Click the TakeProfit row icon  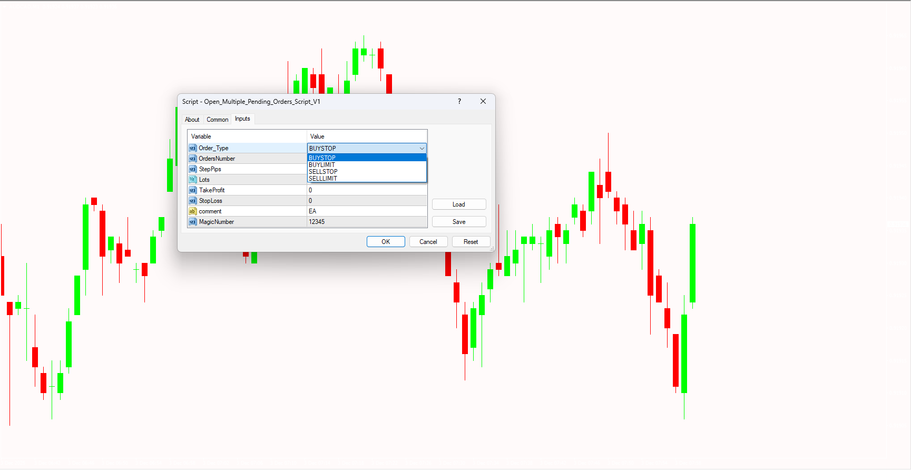click(x=192, y=190)
